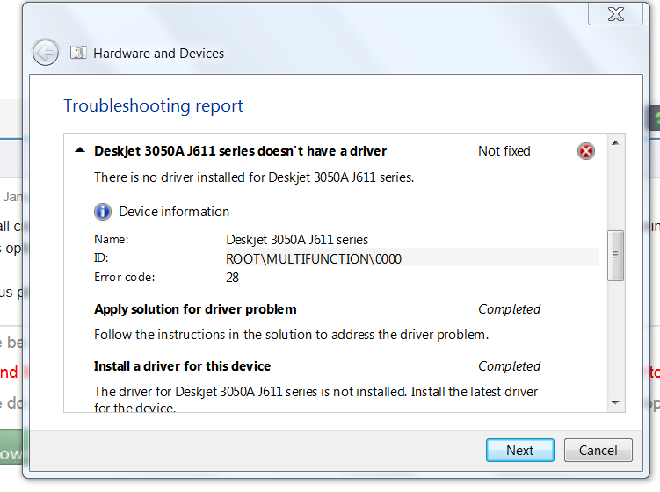Click the Completed status beside Install a driver
This screenshot has height=492, width=660.
click(x=510, y=366)
